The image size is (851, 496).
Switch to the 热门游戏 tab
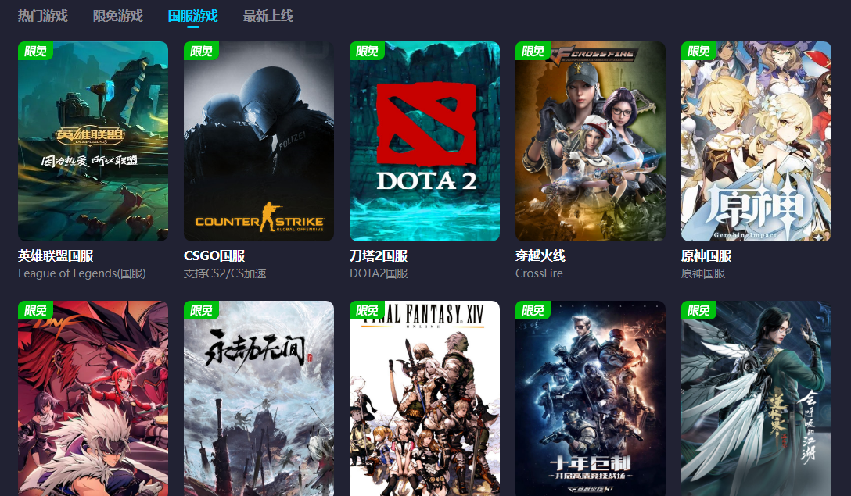click(x=43, y=16)
